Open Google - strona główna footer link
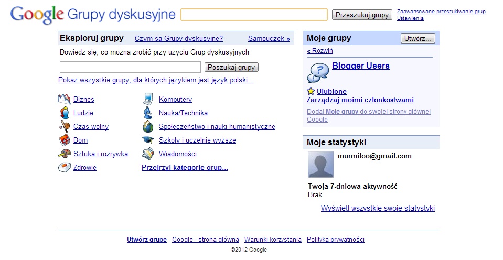This screenshot has height=260, width=503. pyautogui.click(x=205, y=240)
